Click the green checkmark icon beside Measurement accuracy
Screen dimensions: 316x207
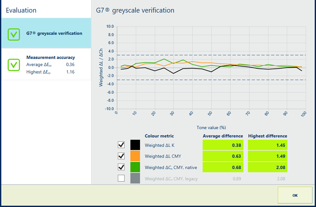(13, 65)
